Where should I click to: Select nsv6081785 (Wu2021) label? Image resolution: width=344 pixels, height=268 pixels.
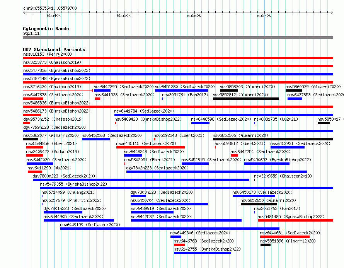pos(276,119)
